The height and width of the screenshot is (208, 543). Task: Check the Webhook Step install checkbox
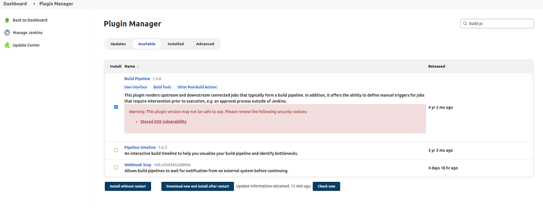click(116, 168)
